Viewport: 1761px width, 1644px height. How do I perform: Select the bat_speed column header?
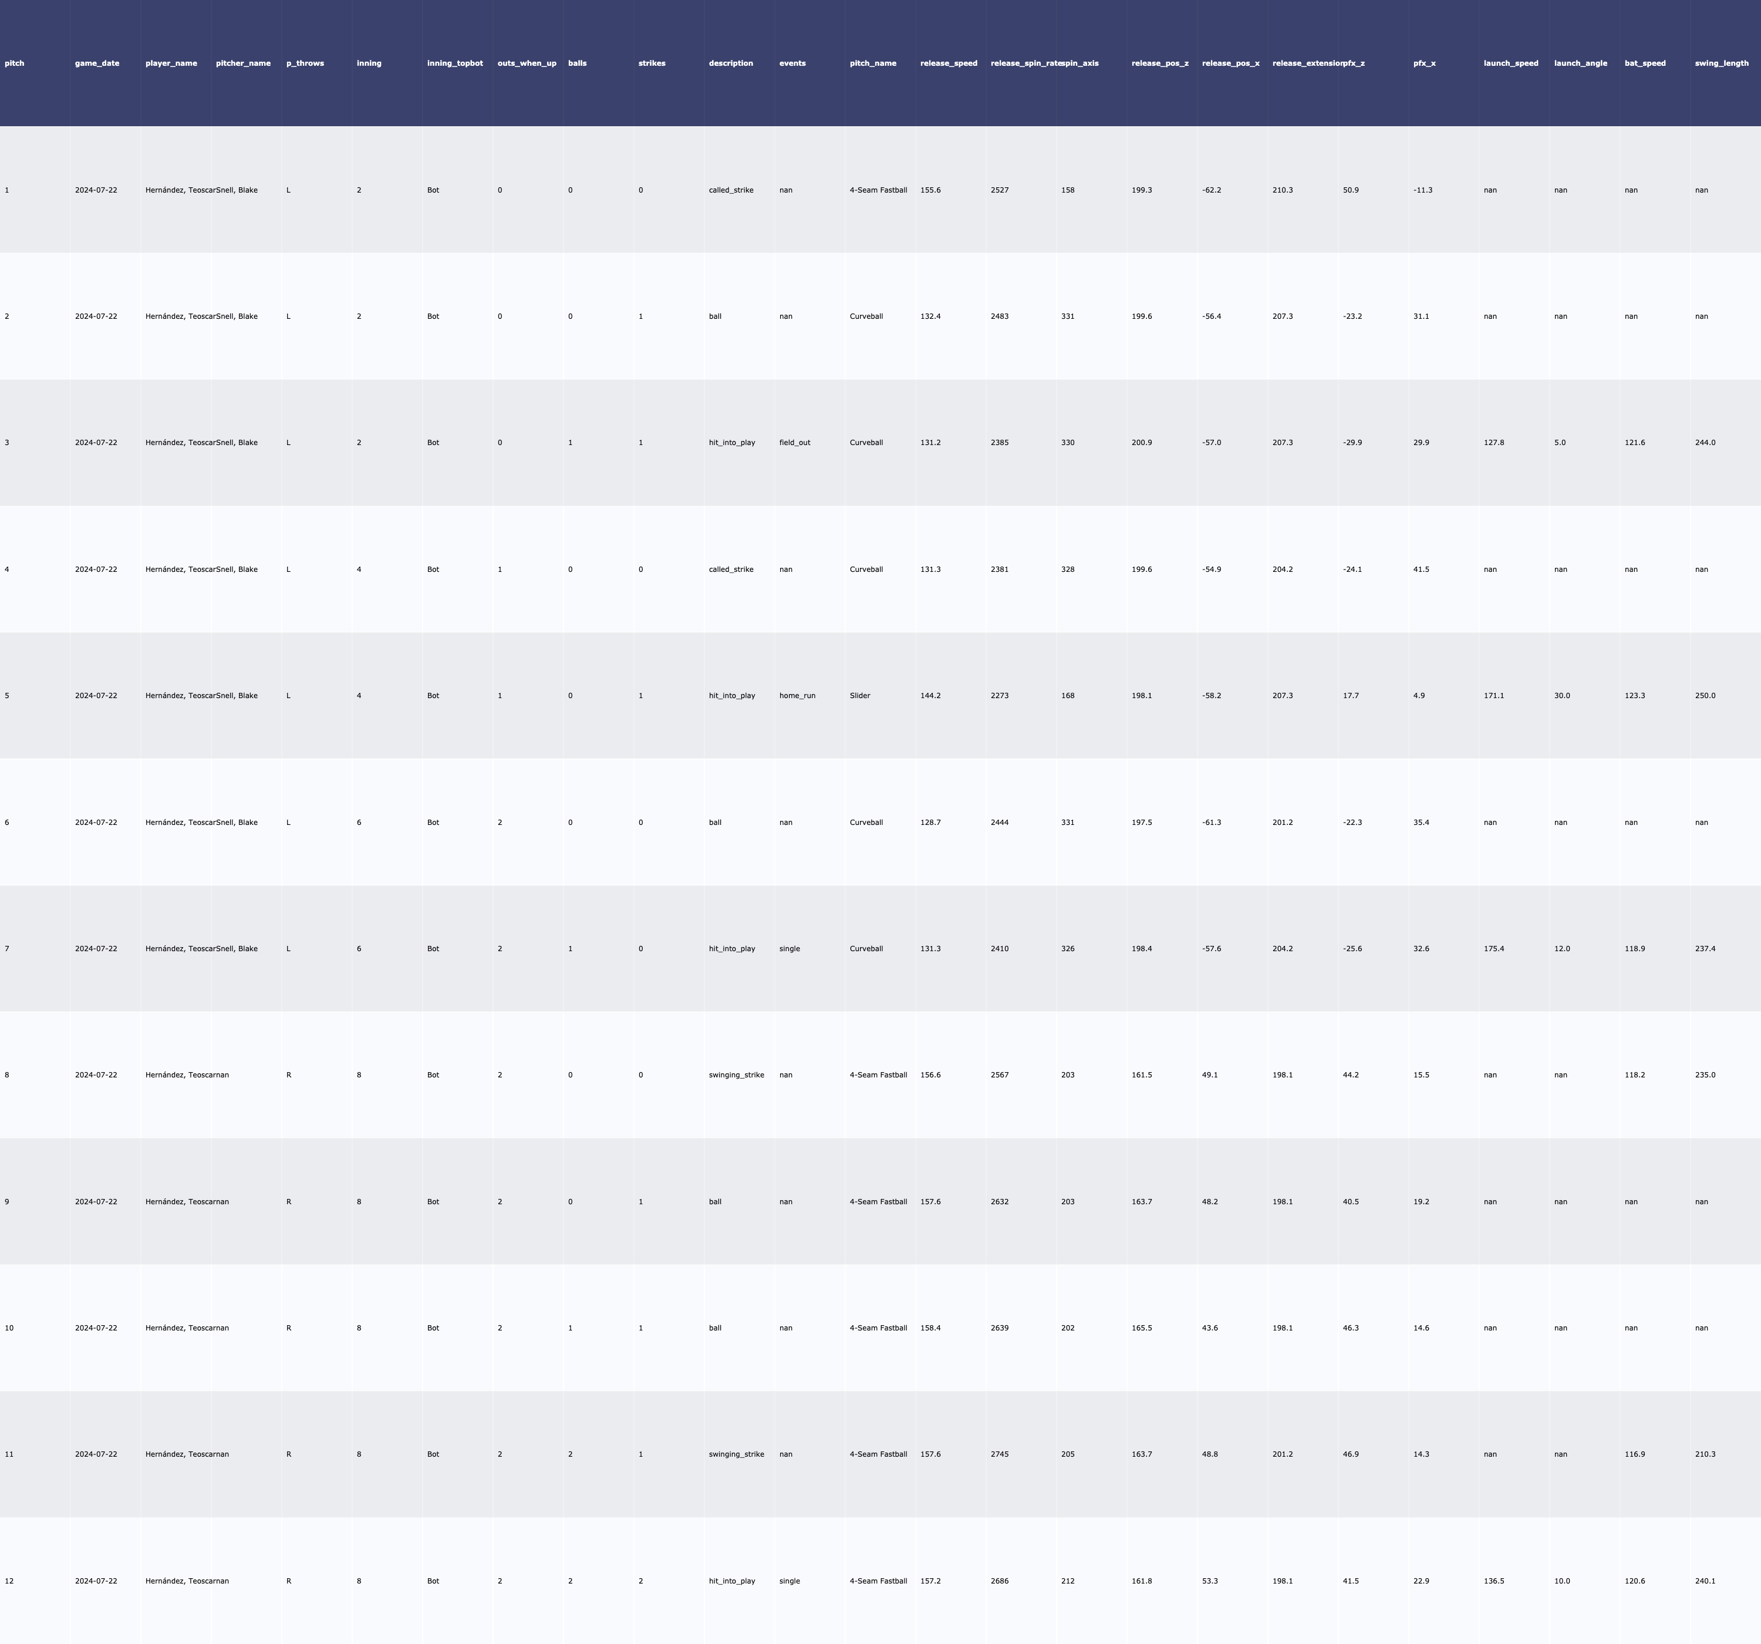1645,64
